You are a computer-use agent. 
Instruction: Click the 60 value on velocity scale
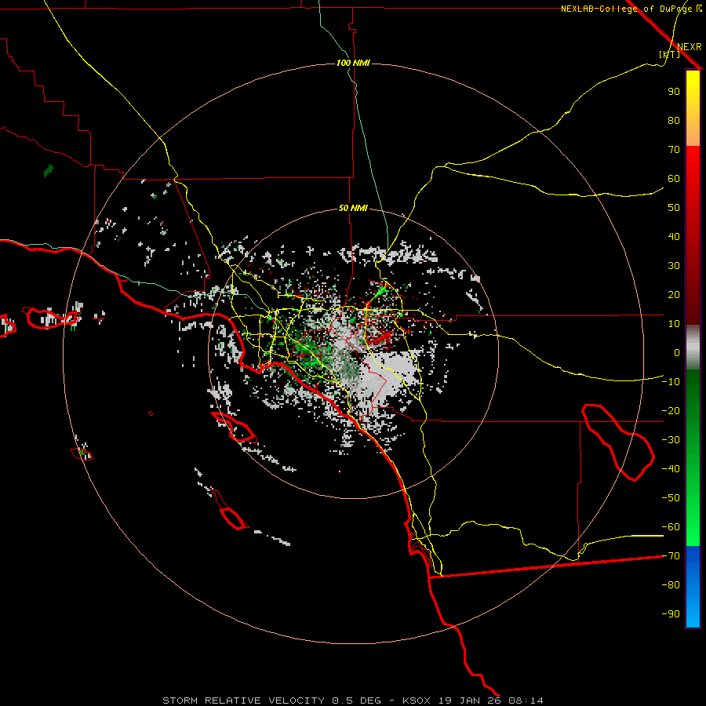click(674, 179)
